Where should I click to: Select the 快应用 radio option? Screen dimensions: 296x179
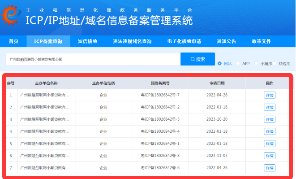(x=275, y=63)
